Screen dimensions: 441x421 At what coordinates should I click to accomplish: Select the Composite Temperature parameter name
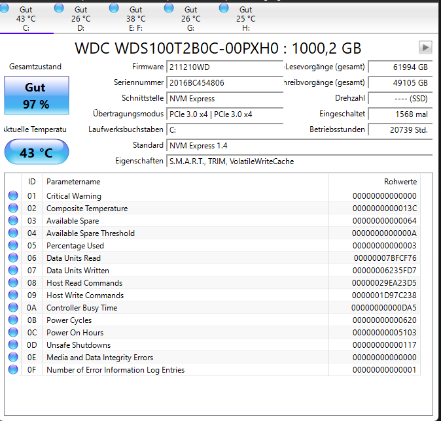tap(87, 209)
